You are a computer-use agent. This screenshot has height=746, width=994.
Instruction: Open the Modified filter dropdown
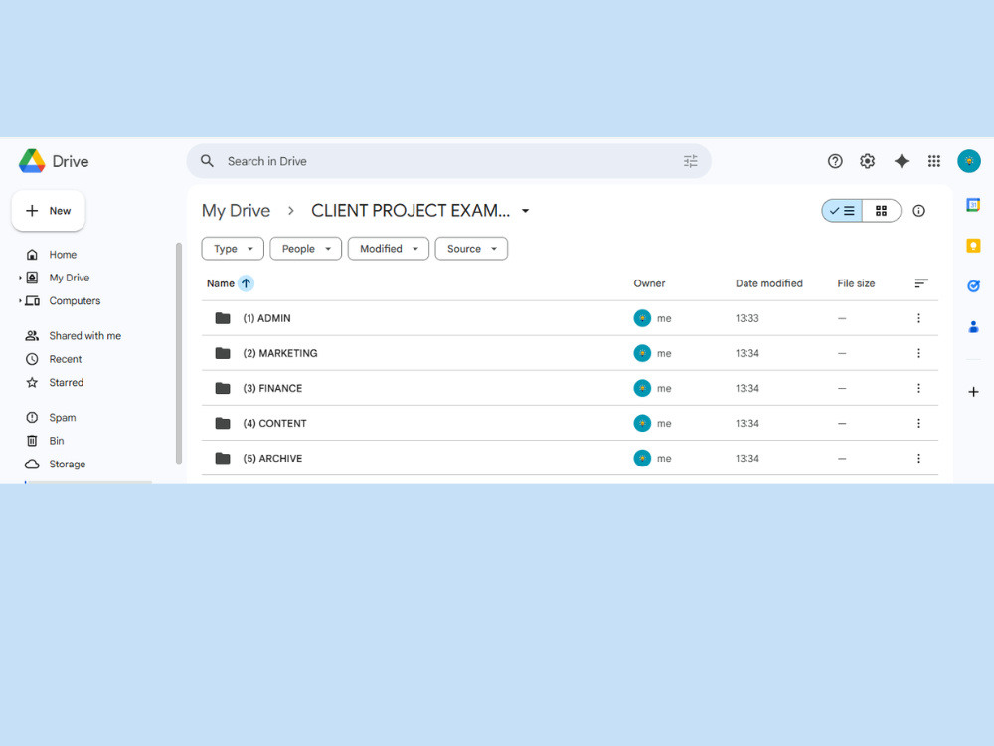(389, 249)
